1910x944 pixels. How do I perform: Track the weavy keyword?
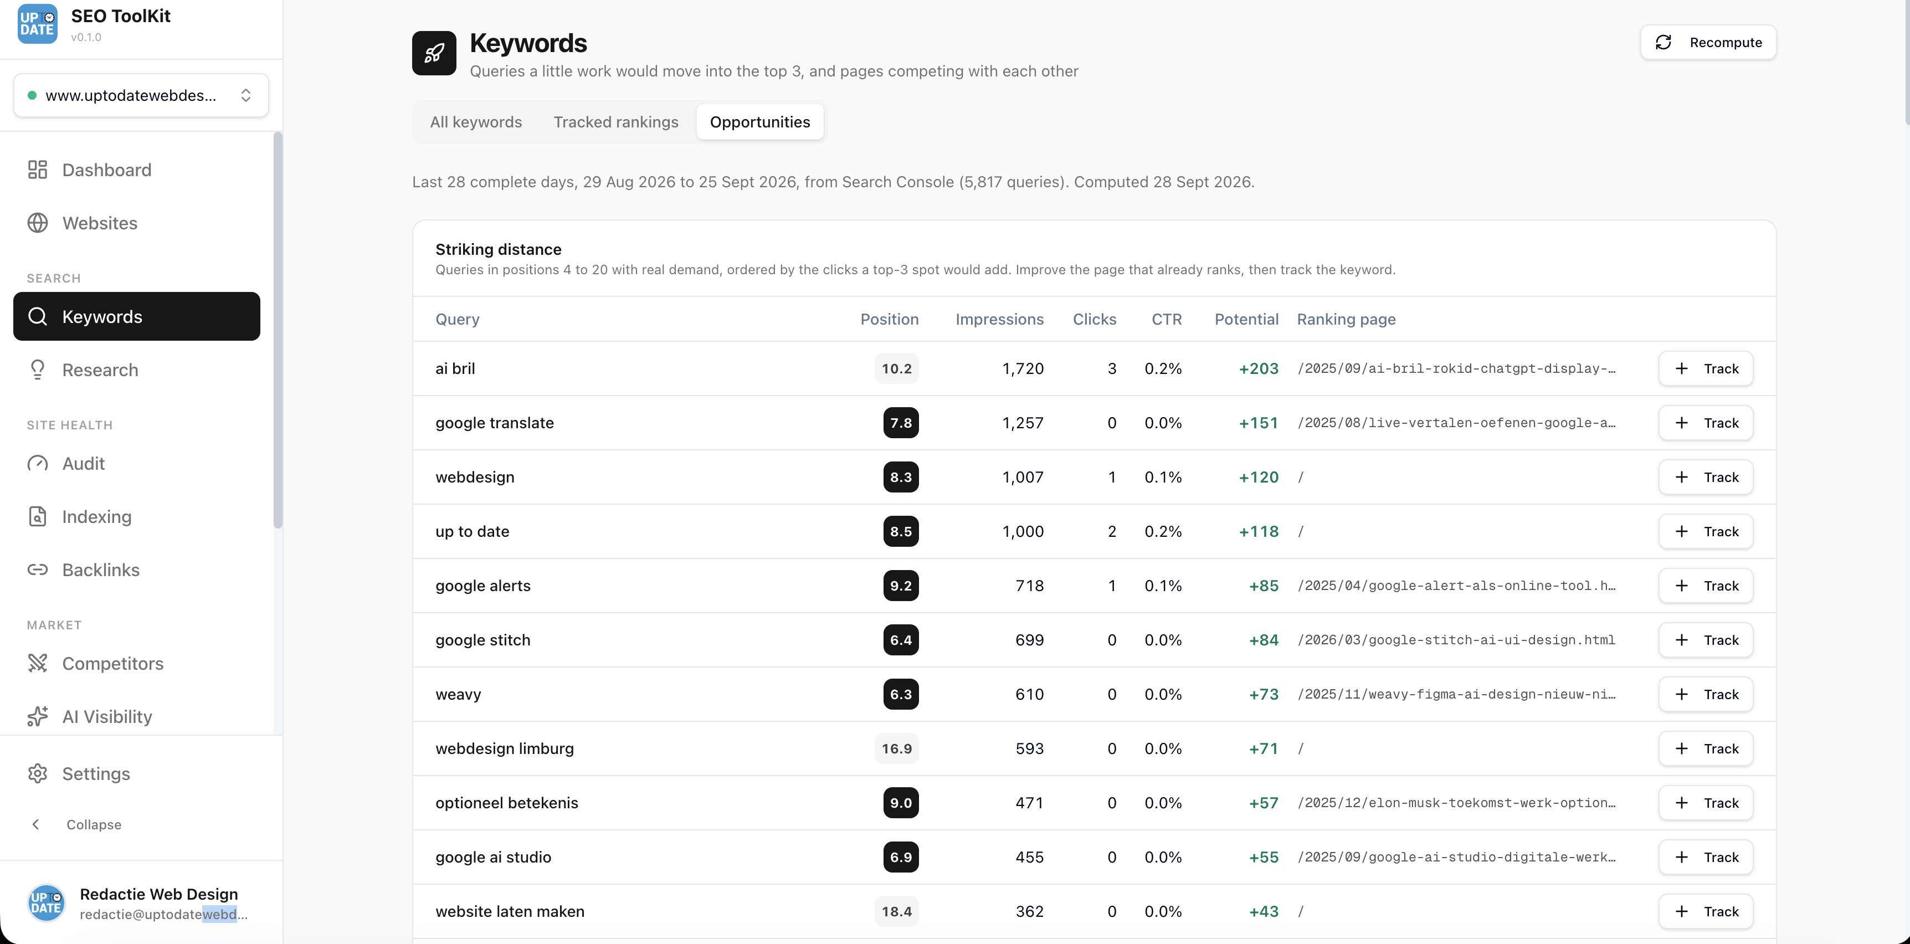pyautogui.click(x=1706, y=694)
